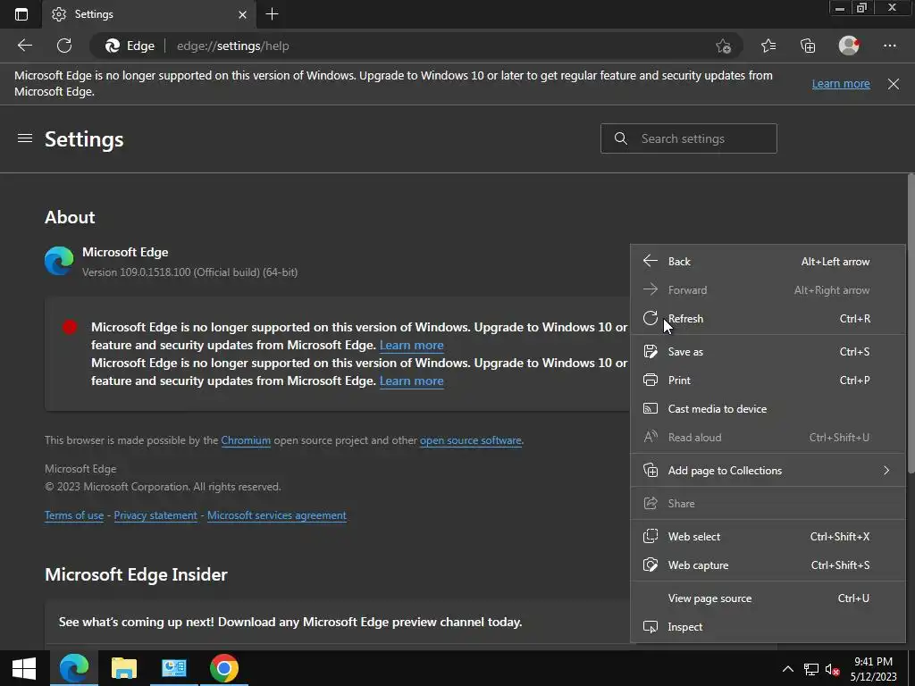Click the taskbar clock and date

pyautogui.click(x=874, y=669)
